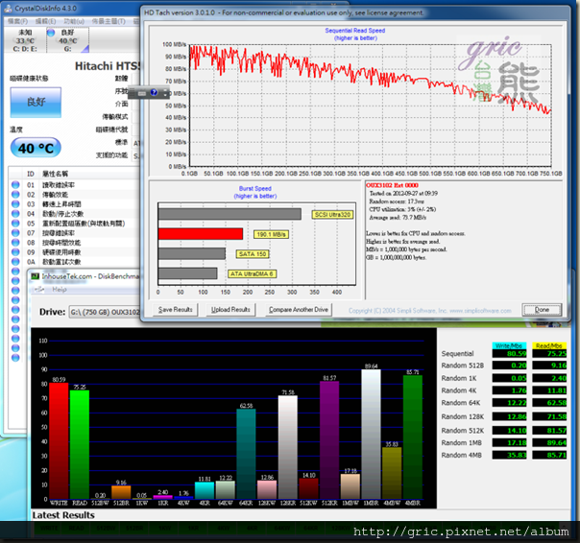This screenshot has height=543, width=580.
Task: Click the 190.1 MB/s burst speed label
Action: tap(271, 234)
